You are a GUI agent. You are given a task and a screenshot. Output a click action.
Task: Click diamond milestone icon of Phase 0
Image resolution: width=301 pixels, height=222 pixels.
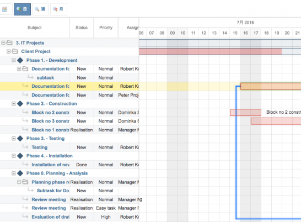20,173
